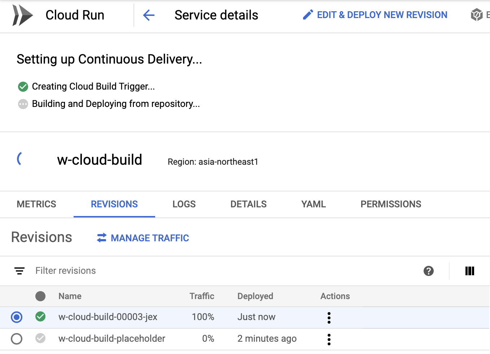The width and height of the screenshot is (490, 354).
Task: Switch to the Revisions tab
Action: tap(114, 204)
